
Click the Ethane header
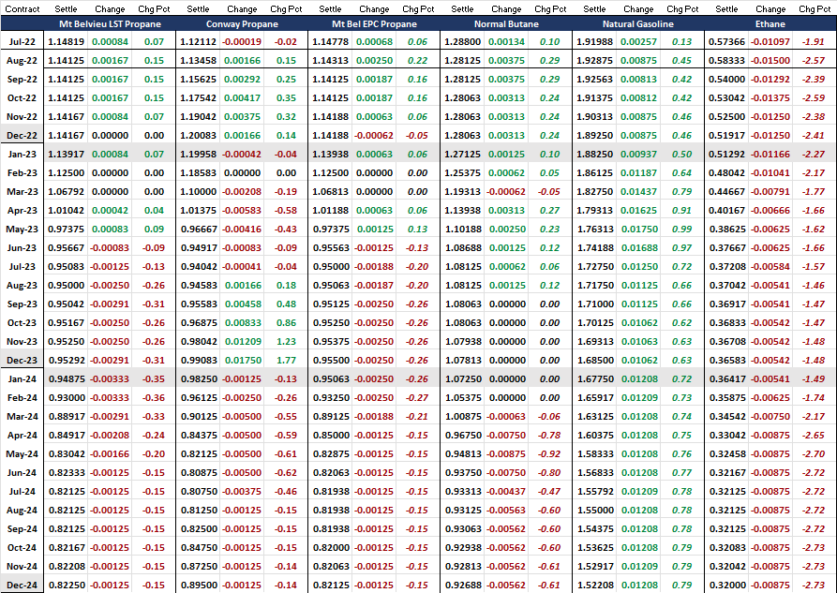(x=770, y=24)
